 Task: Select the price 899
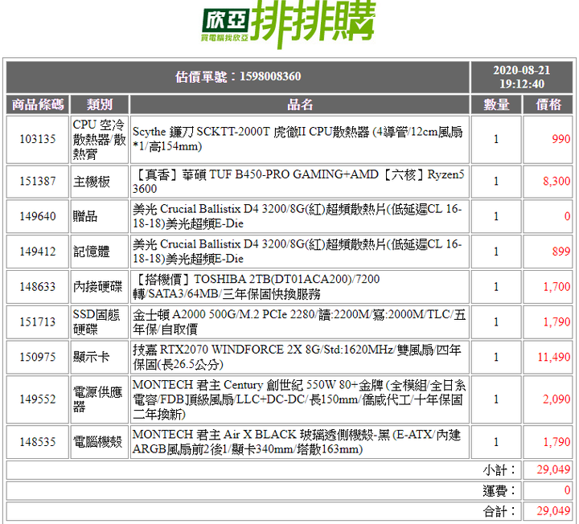[548, 252]
